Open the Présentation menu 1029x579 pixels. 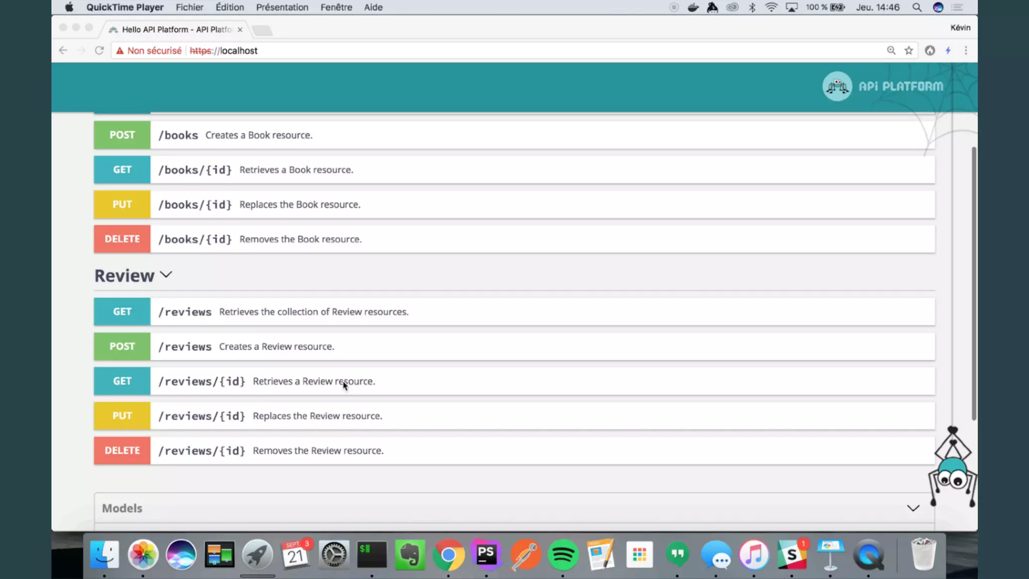[x=282, y=7]
